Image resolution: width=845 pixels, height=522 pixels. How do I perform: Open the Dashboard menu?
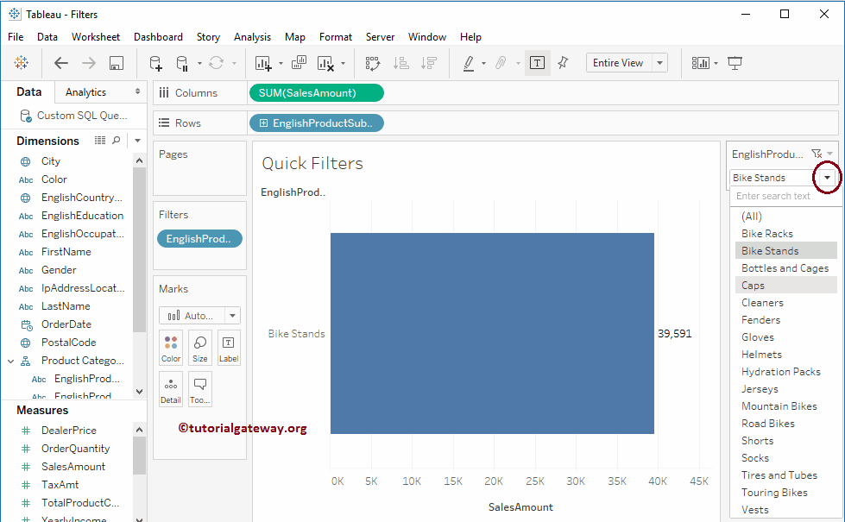click(158, 36)
